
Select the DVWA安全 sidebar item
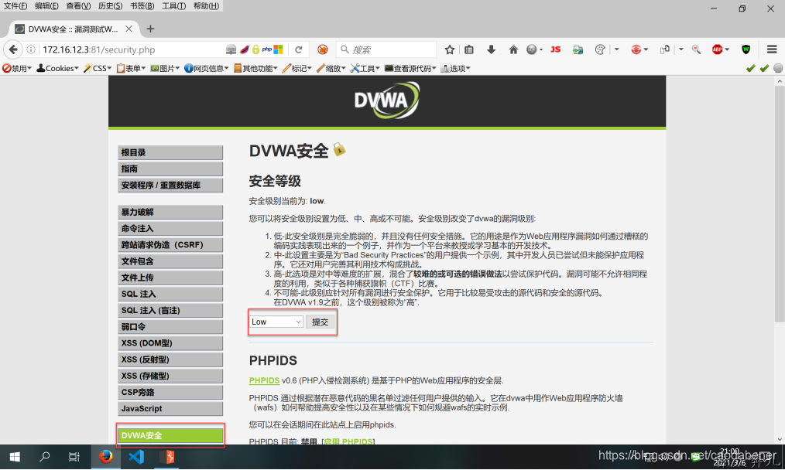170,435
